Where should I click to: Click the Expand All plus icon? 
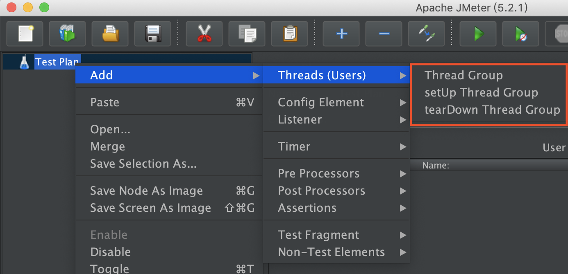point(341,34)
